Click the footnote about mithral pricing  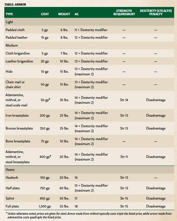tap(89, 215)
